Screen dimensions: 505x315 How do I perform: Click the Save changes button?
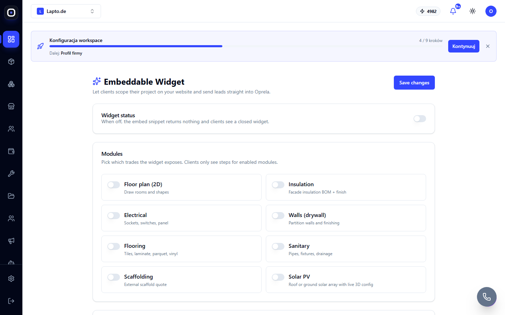pyautogui.click(x=414, y=83)
